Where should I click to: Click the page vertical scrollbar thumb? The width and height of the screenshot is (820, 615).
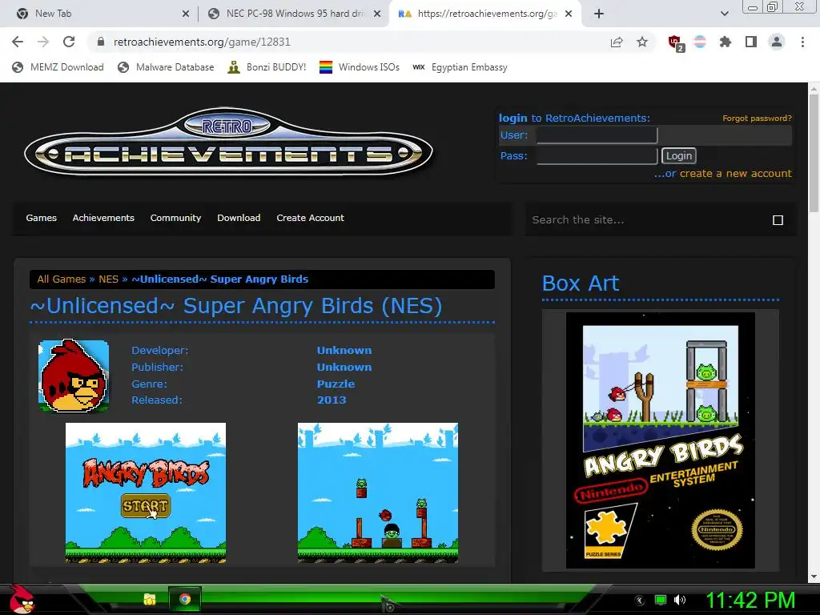click(x=814, y=155)
